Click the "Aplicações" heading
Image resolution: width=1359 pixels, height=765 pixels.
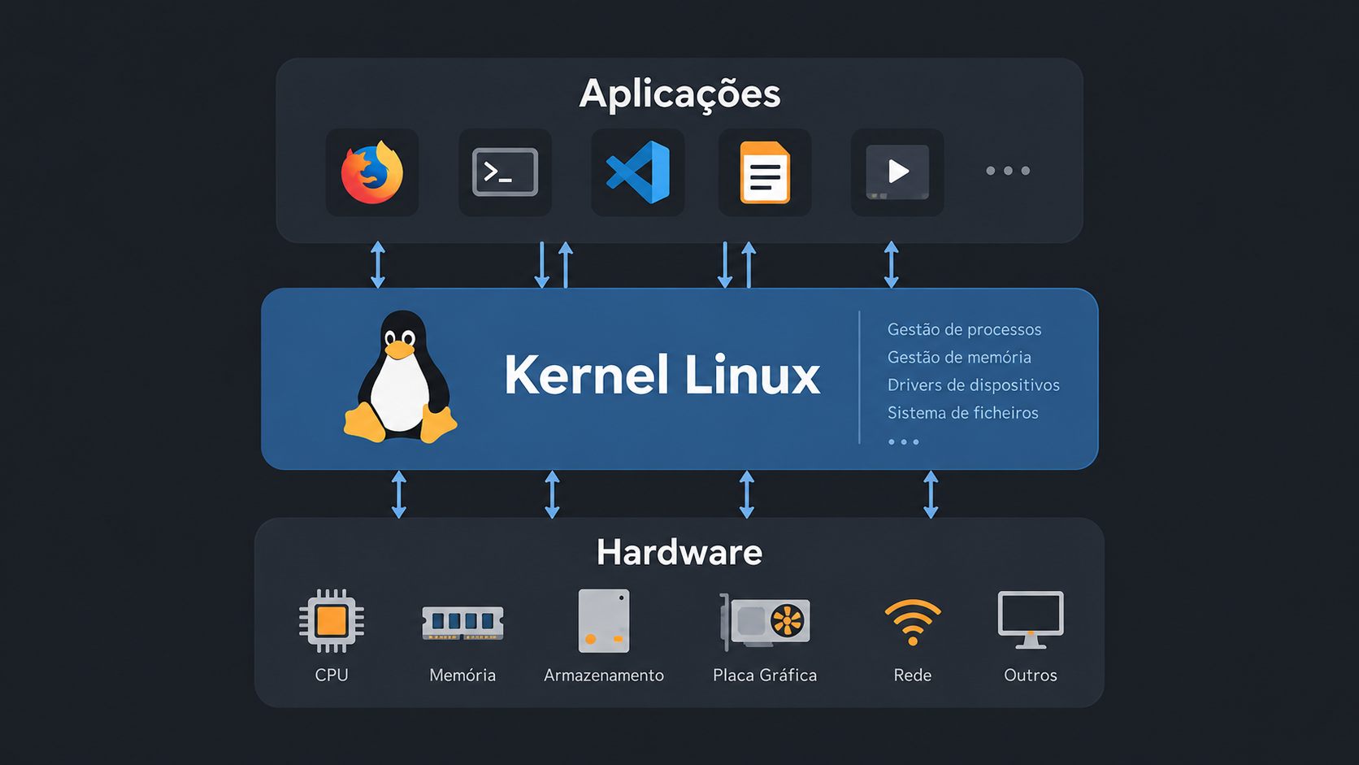[679, 93]
